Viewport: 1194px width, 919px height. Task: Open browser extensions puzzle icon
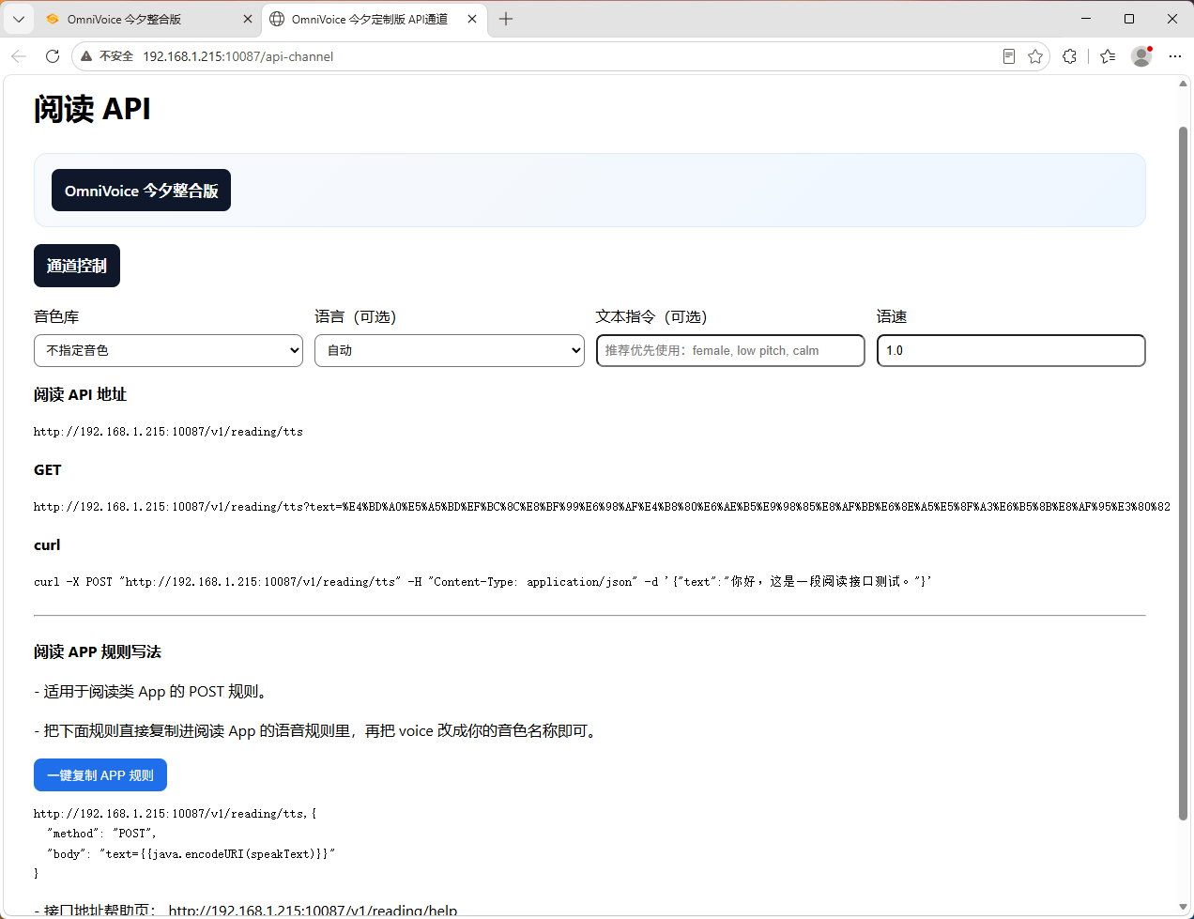[1069, 56]
